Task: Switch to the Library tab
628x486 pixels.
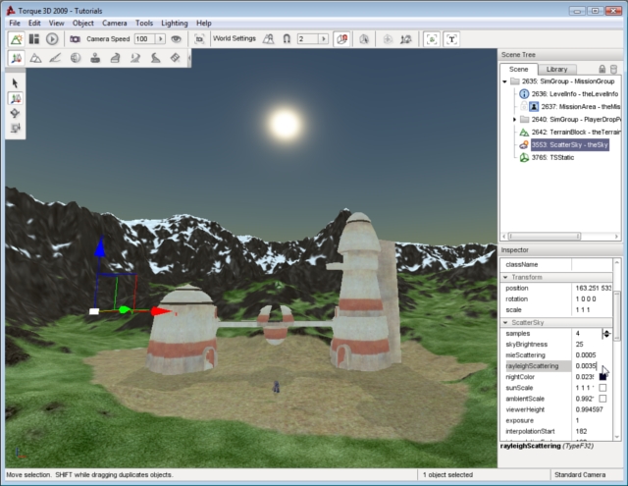Action: [x=556, y=70]
